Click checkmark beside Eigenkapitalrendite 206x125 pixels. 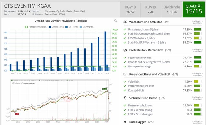(125, 58)
